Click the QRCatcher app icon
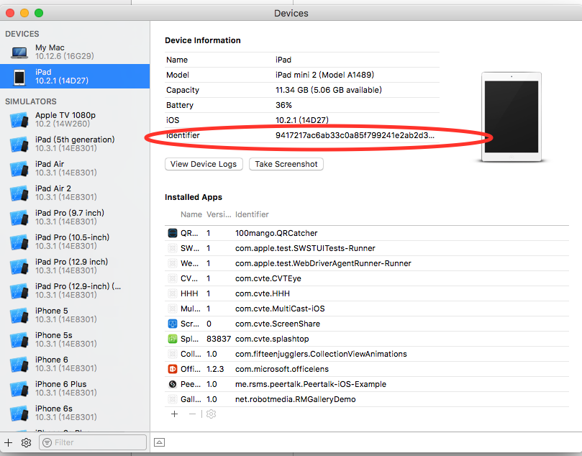The width and height of the screenshot is (582, 456). pyautogui.click(x=173, y=233)
